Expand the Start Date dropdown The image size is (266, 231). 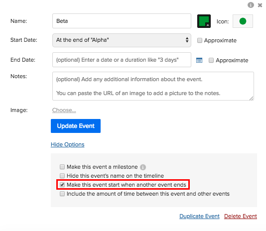(x=122, y=40)
